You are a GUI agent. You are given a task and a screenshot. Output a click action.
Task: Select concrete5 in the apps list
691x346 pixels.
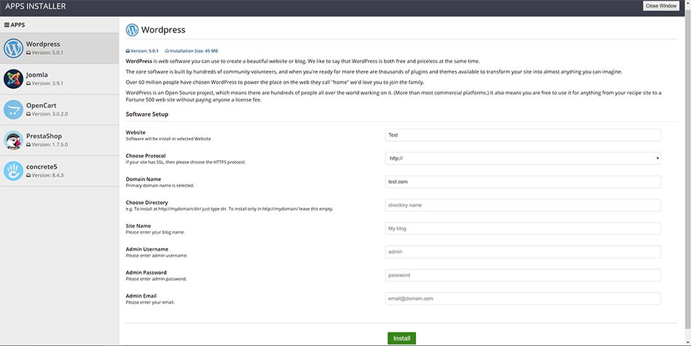(x=59, y=171)
